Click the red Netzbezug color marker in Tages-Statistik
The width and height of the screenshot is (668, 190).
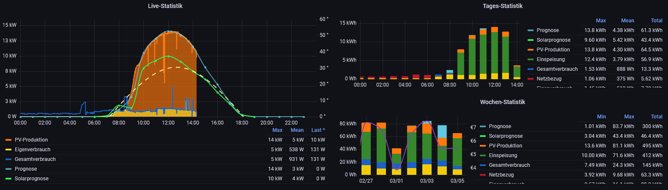point(531,79)
